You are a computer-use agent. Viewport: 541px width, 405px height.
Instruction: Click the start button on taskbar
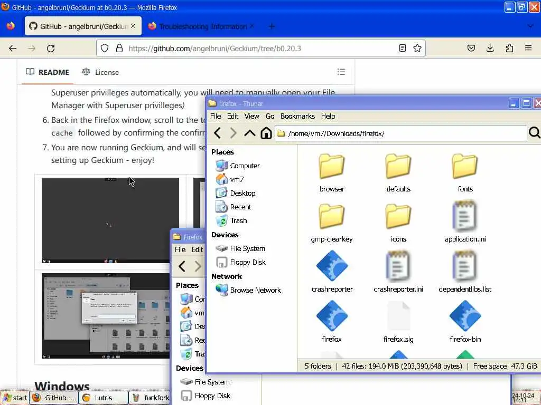14,398
